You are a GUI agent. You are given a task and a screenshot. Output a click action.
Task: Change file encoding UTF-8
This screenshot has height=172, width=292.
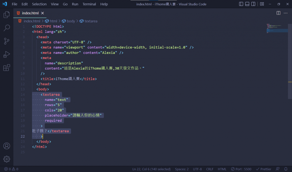[x=197, y=169]
